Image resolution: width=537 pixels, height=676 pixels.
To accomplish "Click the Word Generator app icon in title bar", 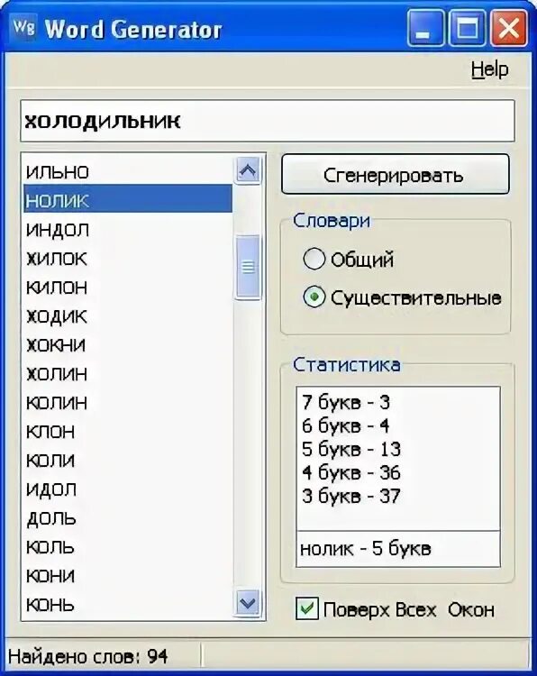I will (x=23, y=28).
